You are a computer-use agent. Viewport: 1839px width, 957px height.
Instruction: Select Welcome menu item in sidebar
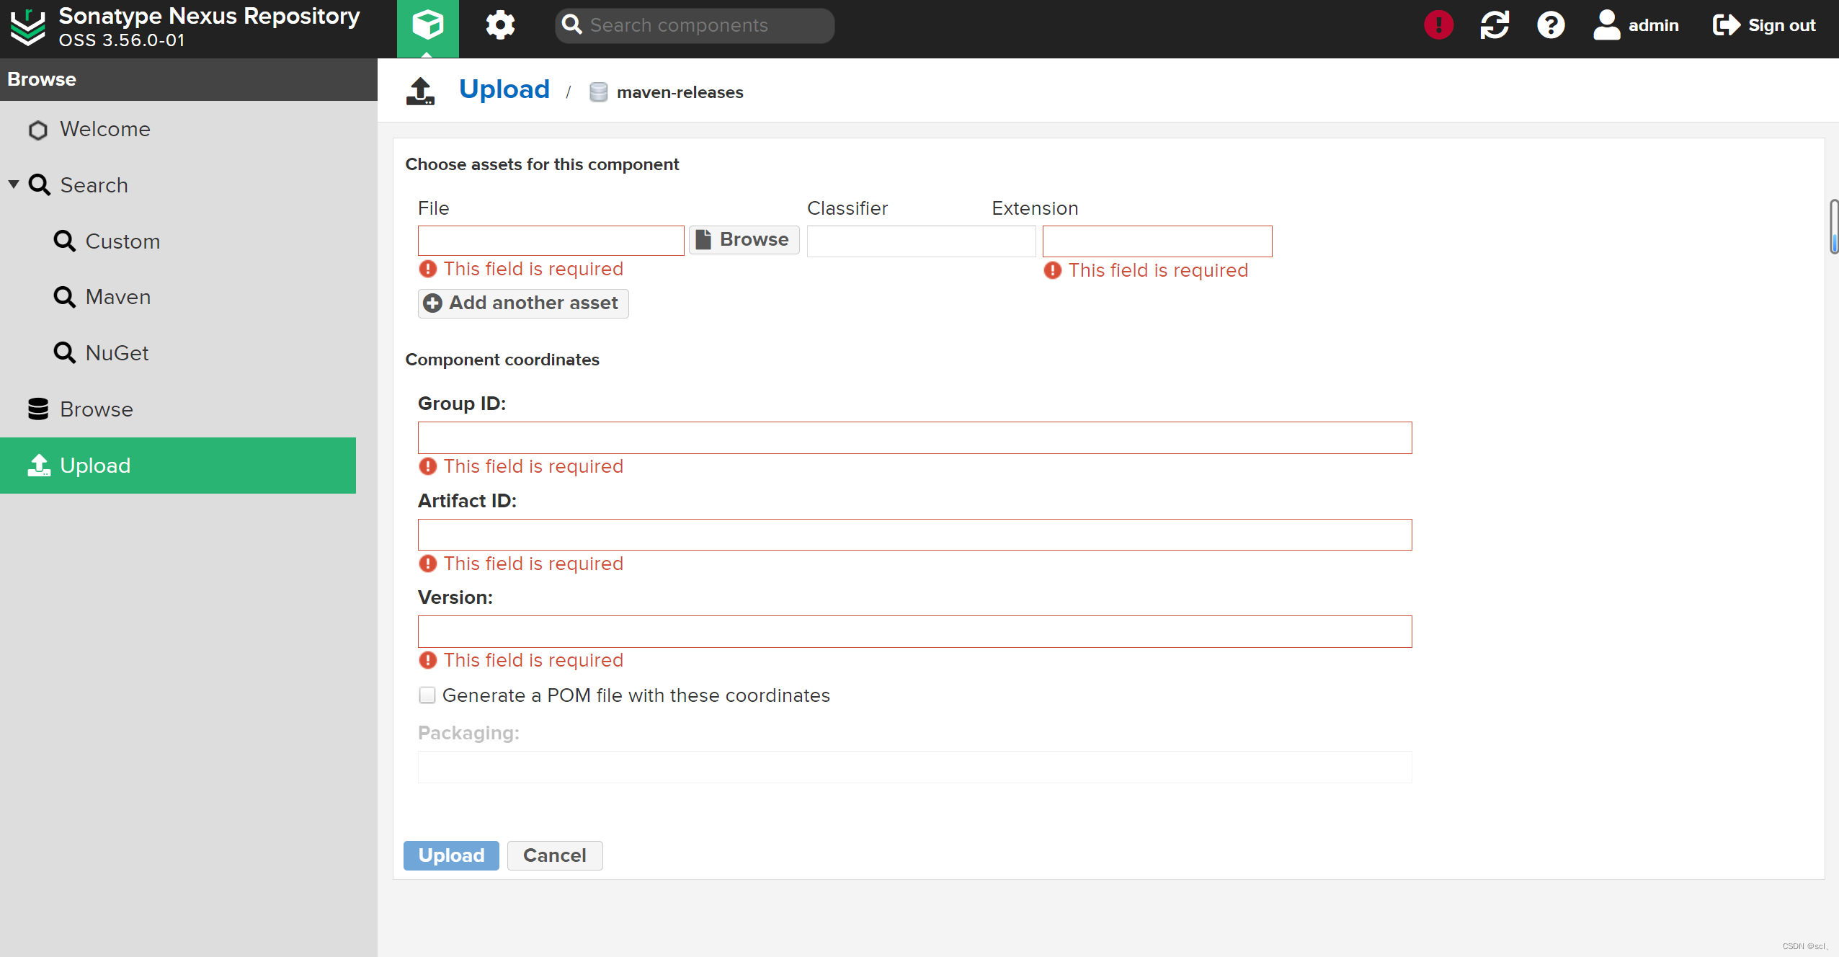(x=104, y=128)
